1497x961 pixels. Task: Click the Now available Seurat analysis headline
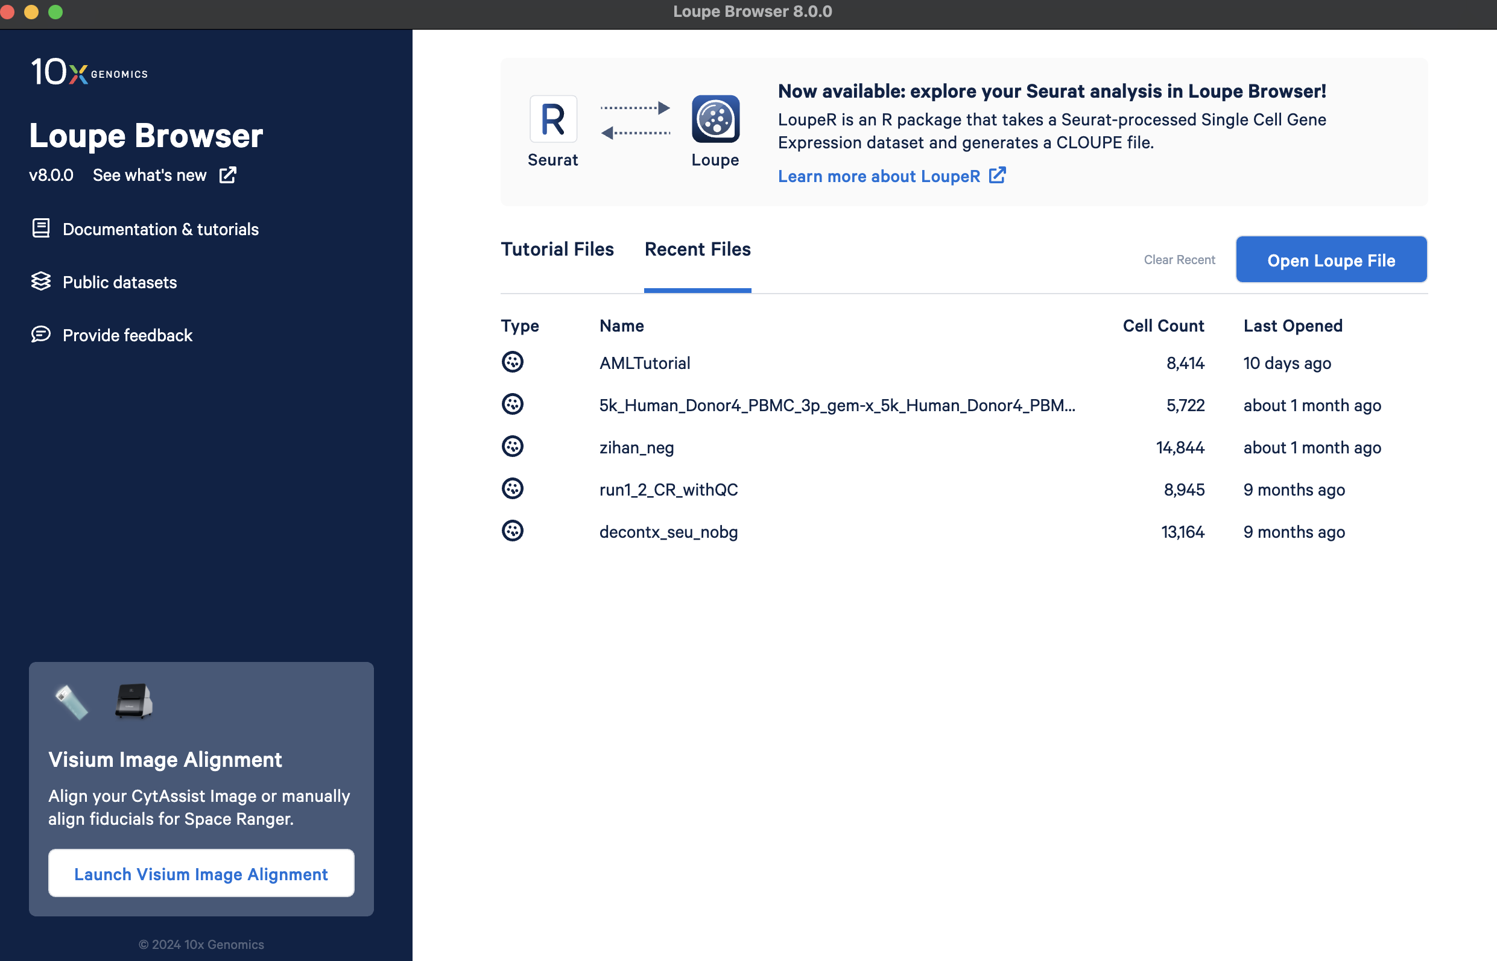tap(1052, 91)
